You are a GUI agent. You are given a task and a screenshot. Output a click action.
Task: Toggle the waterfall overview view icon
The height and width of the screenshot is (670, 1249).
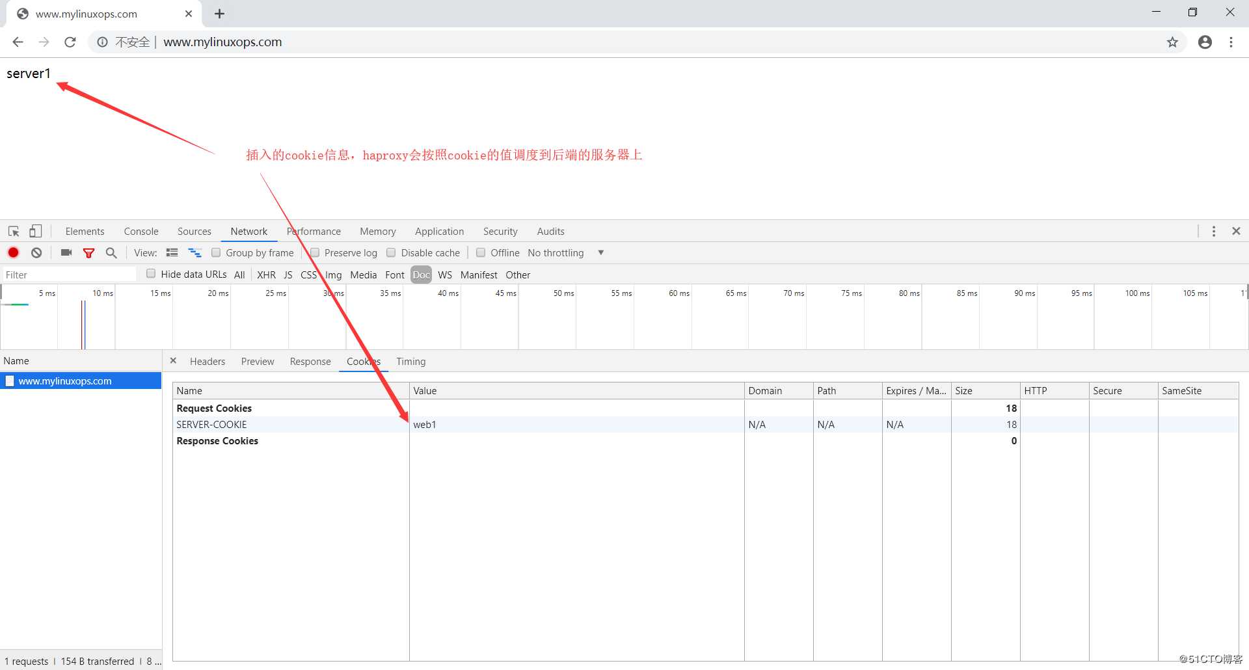click(x=195, y=253)
